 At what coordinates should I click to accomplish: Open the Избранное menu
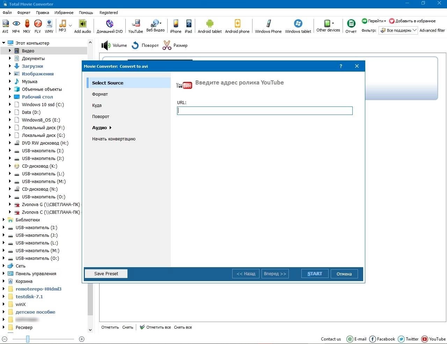click(x=64, y=13)
